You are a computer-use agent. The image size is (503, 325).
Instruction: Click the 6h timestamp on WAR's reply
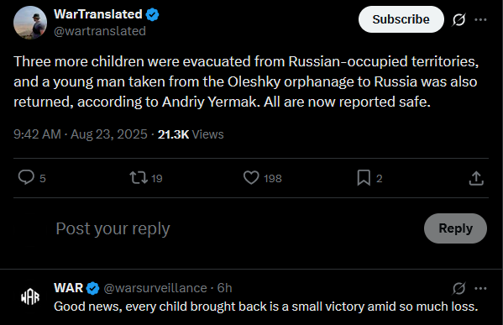224,288
